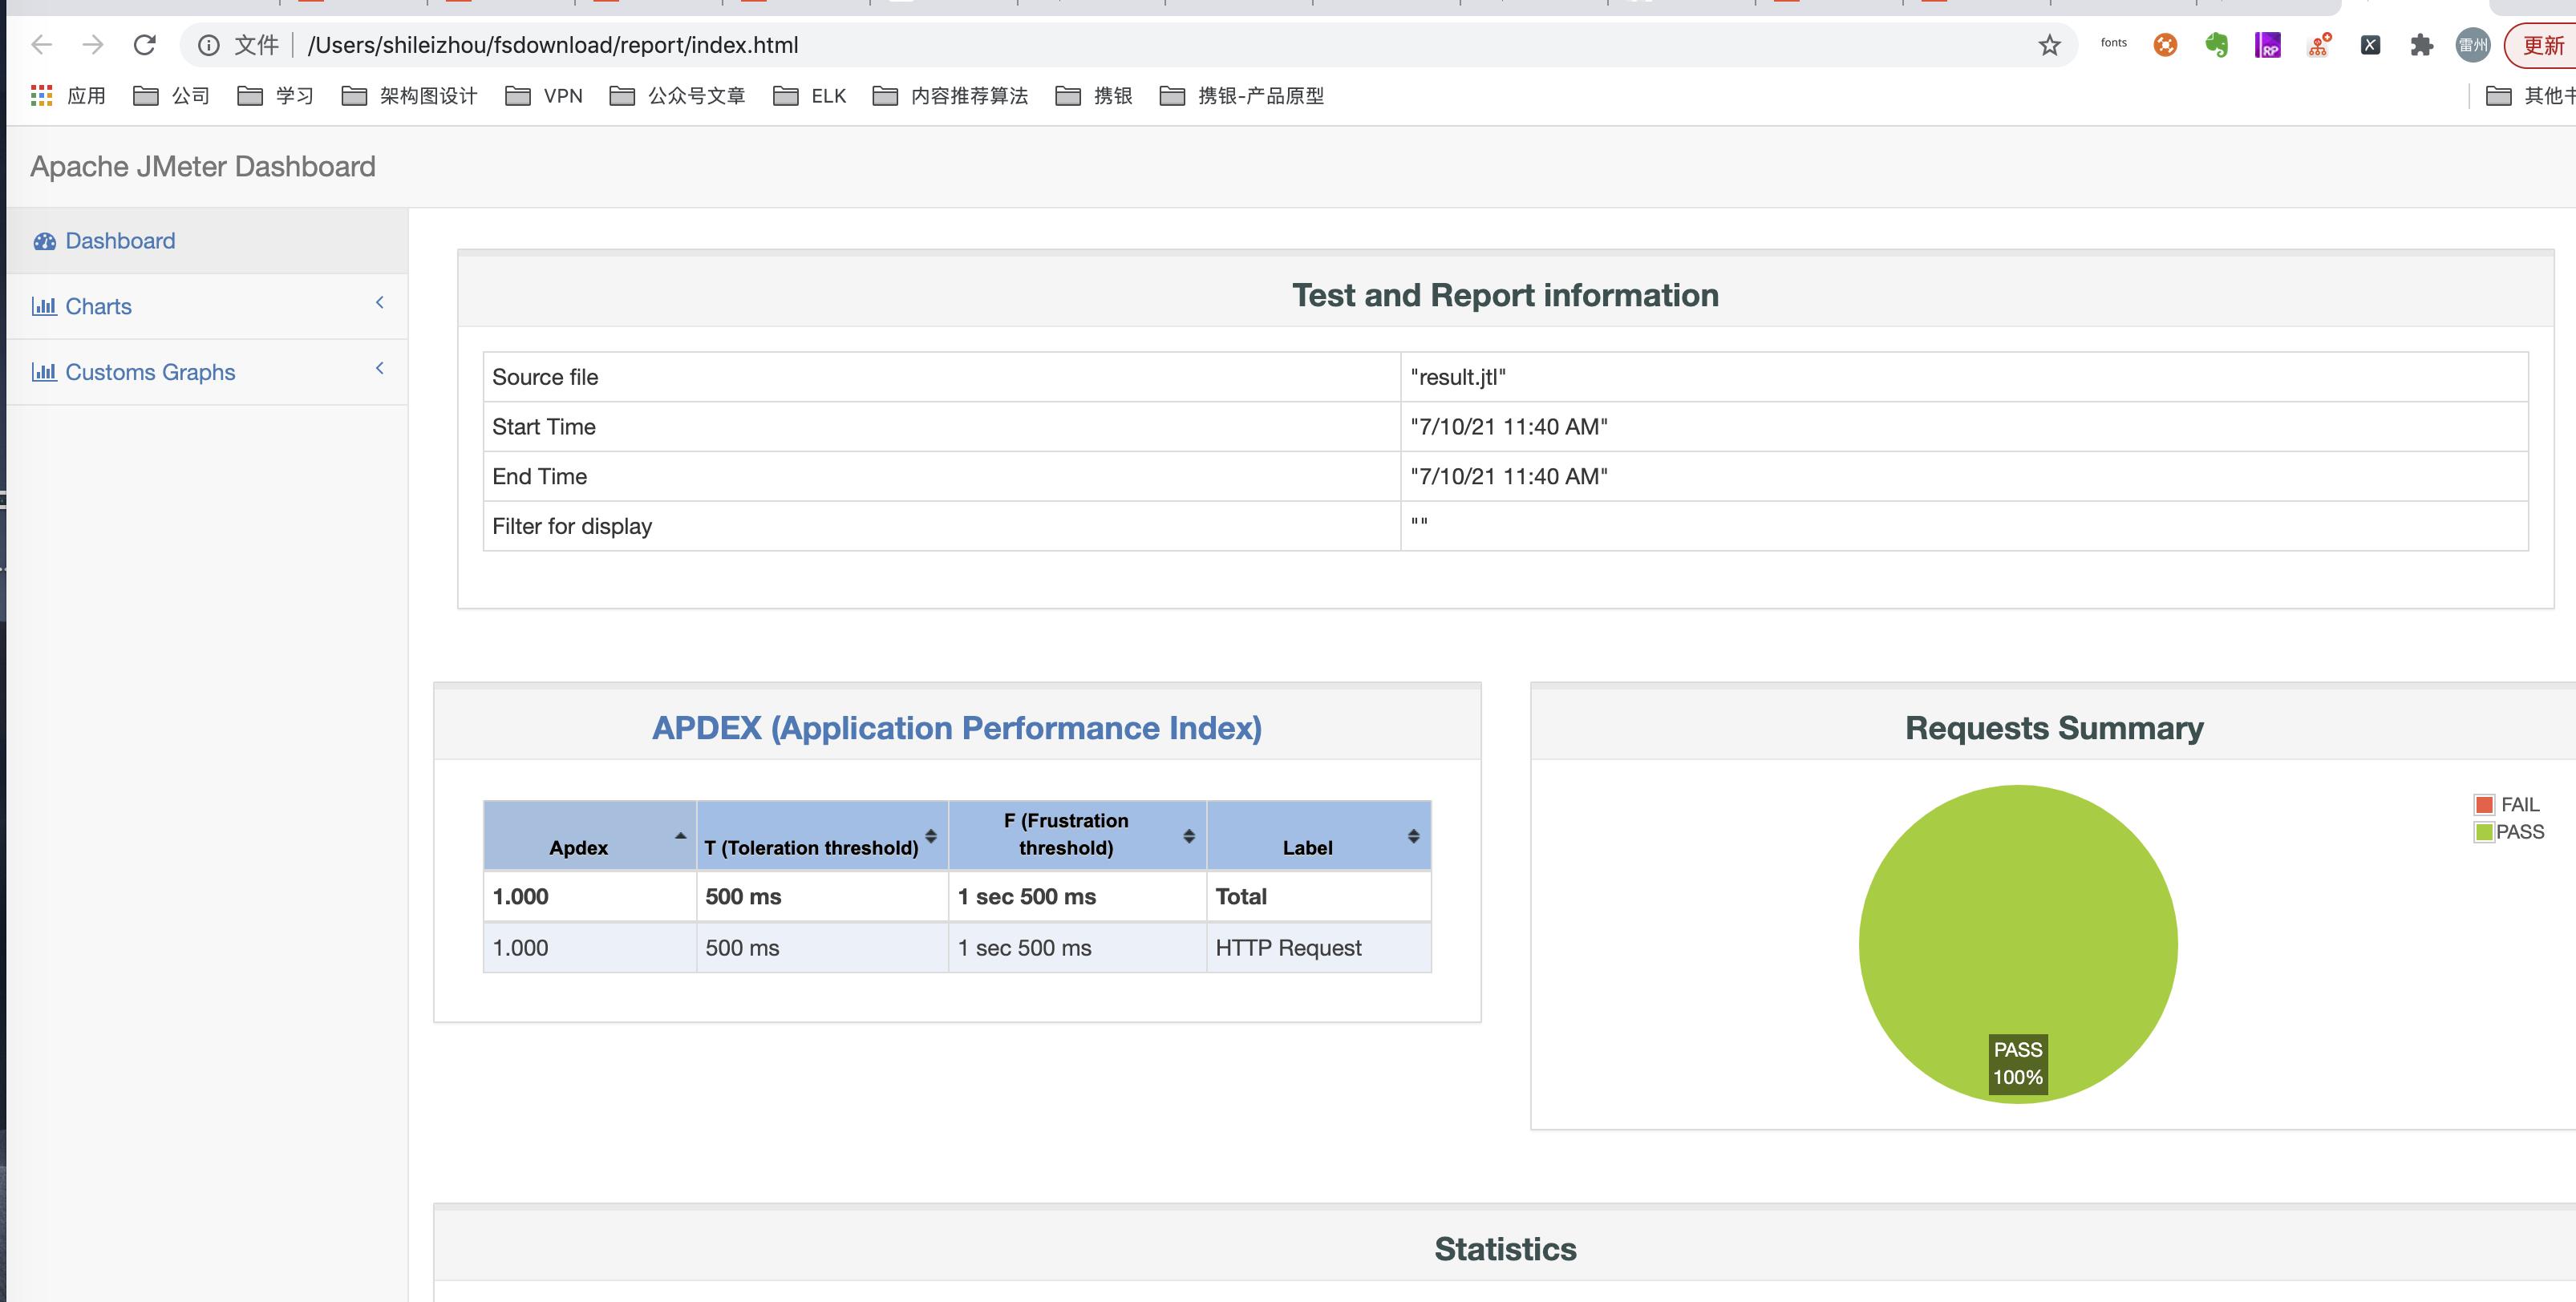Open the fonts extension

coord(2113,43)
